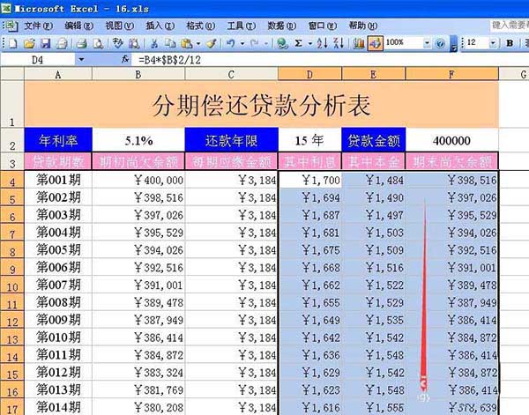This screenshot has height=415, width=529.
Task: Click the fx insert function button
Action: pos(125,60)
